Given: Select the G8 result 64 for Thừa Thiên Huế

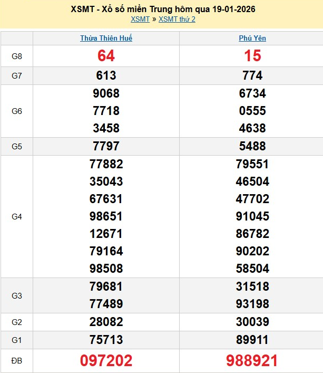Looking at the screenshot, I should (106, 56).
